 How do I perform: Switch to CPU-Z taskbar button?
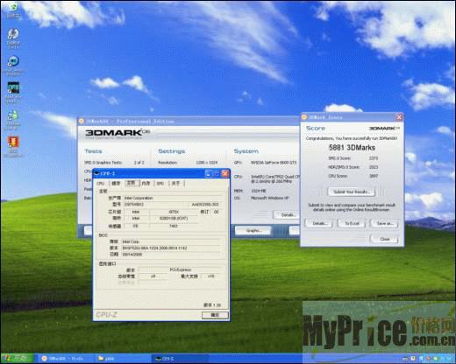tap(180, 359)
